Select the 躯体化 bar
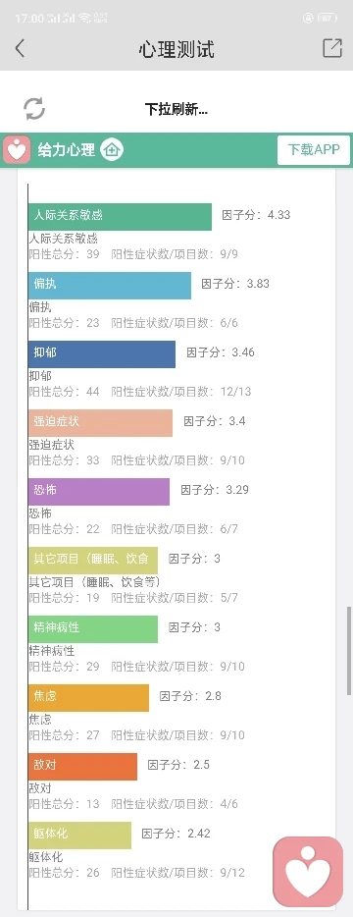 coord(80,836)
